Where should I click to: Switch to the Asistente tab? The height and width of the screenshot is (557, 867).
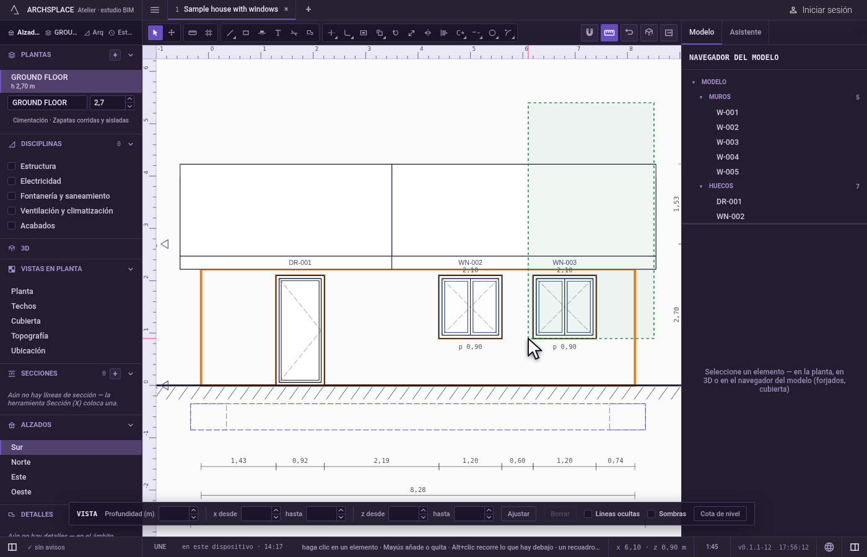(x=746, y=32)
